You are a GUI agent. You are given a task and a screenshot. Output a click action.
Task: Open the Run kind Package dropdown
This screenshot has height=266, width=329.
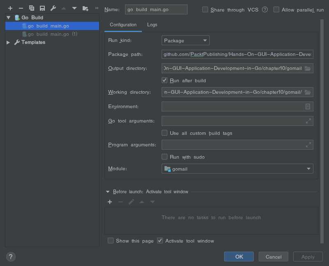(x=185, y=40)
